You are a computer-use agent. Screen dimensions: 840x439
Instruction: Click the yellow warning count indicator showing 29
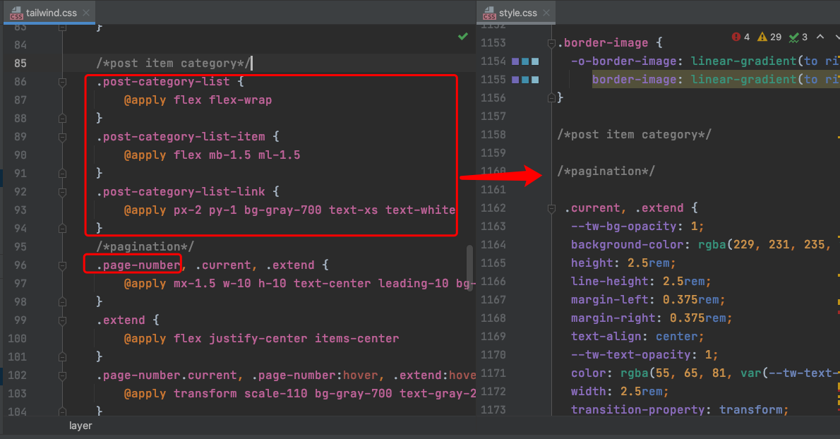coord(769,37)
